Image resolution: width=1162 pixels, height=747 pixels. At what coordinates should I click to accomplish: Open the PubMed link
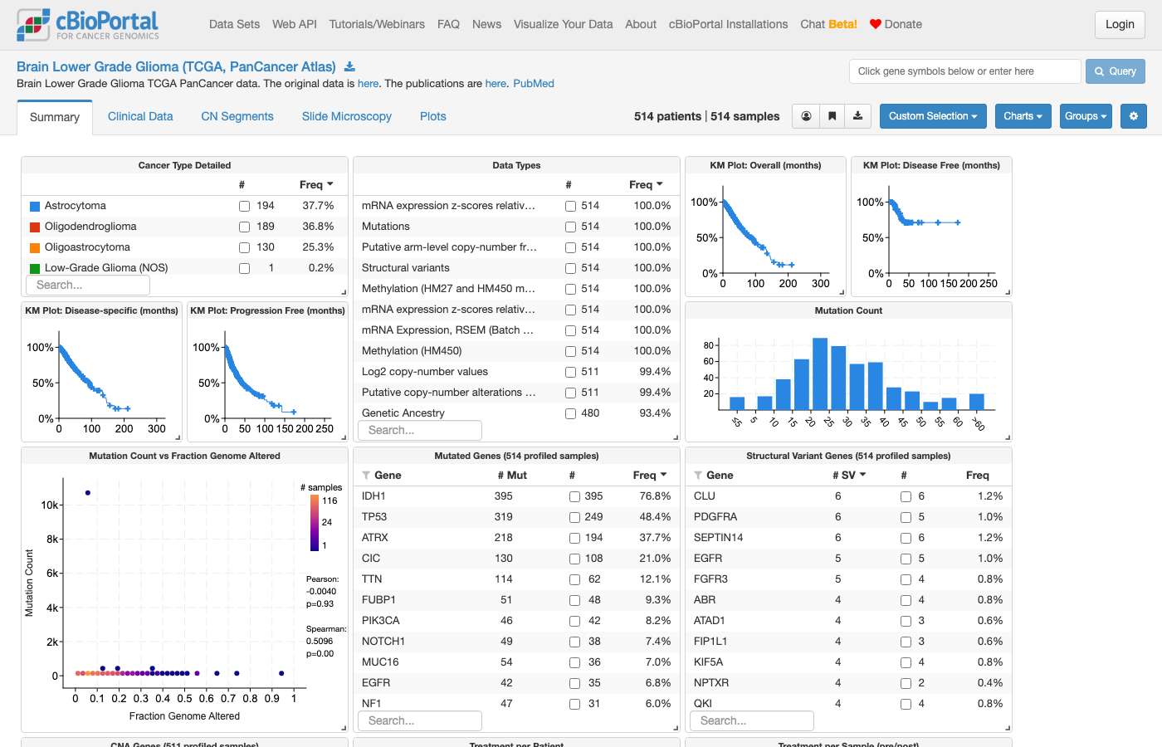pos(534,83)
